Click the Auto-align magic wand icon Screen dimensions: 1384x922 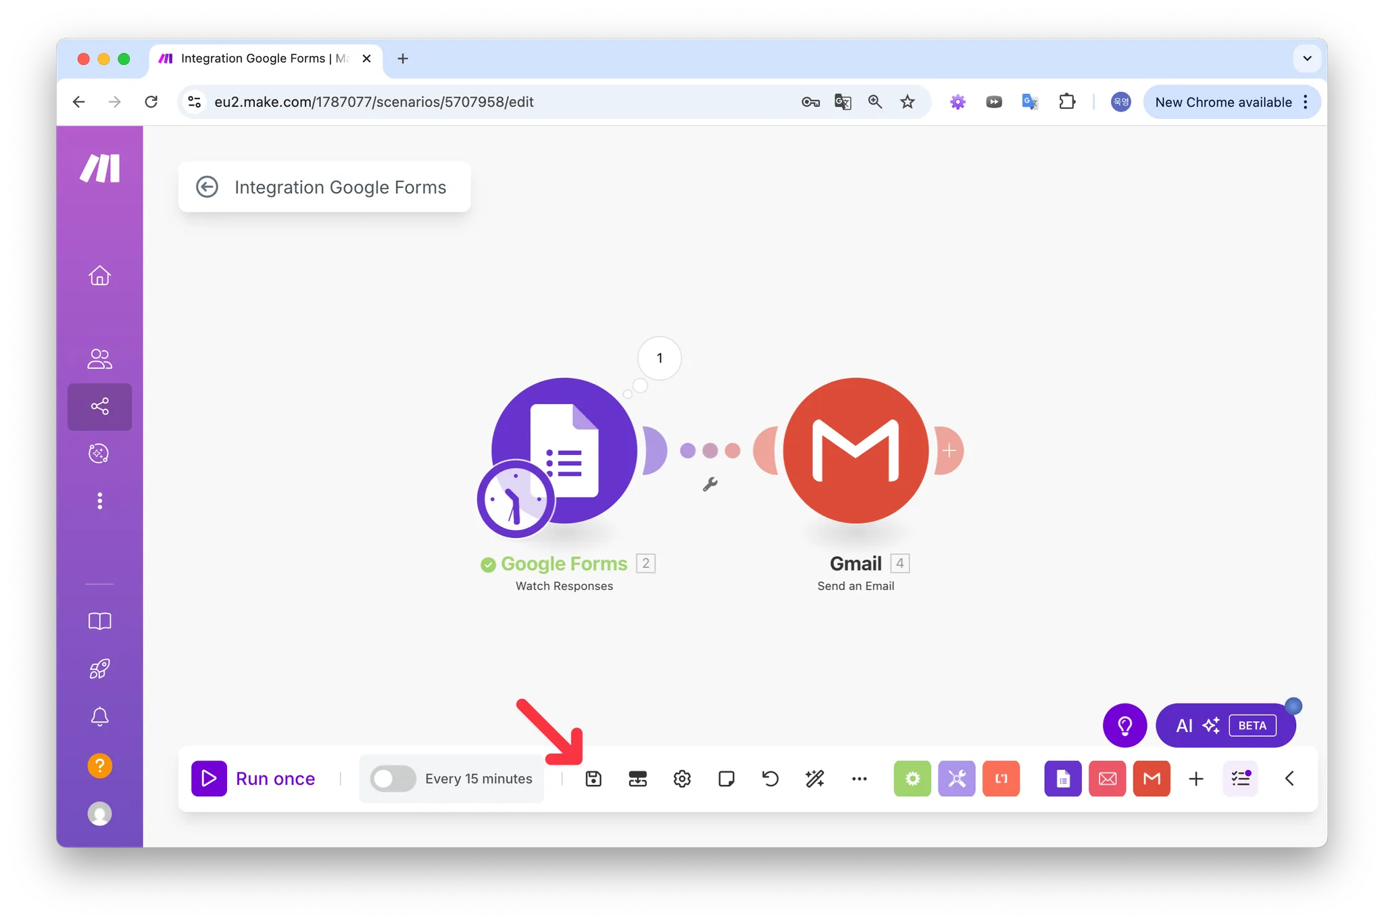[x=815, y=779]
